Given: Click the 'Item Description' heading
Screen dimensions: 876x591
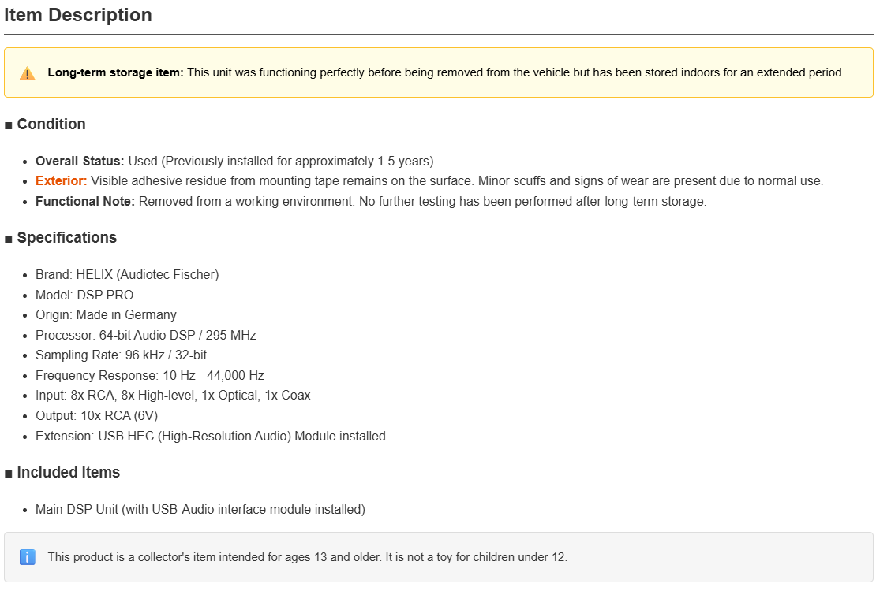Looking at the screenshot, I should point(77,15).
